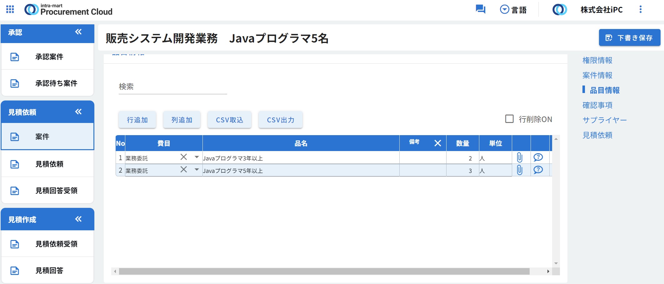Click the attachment paperclip icon in row 1
This screenshot has width=664, height=284.
(x=520, y=157)
